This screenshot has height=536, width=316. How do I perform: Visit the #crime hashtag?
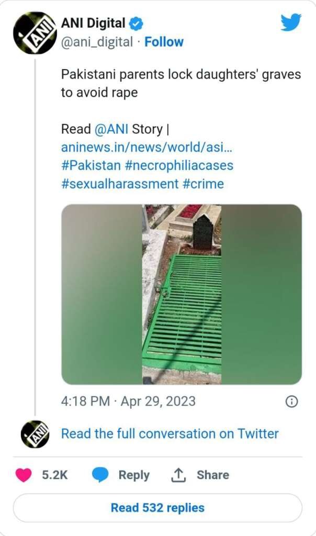(x=204, y=184)
